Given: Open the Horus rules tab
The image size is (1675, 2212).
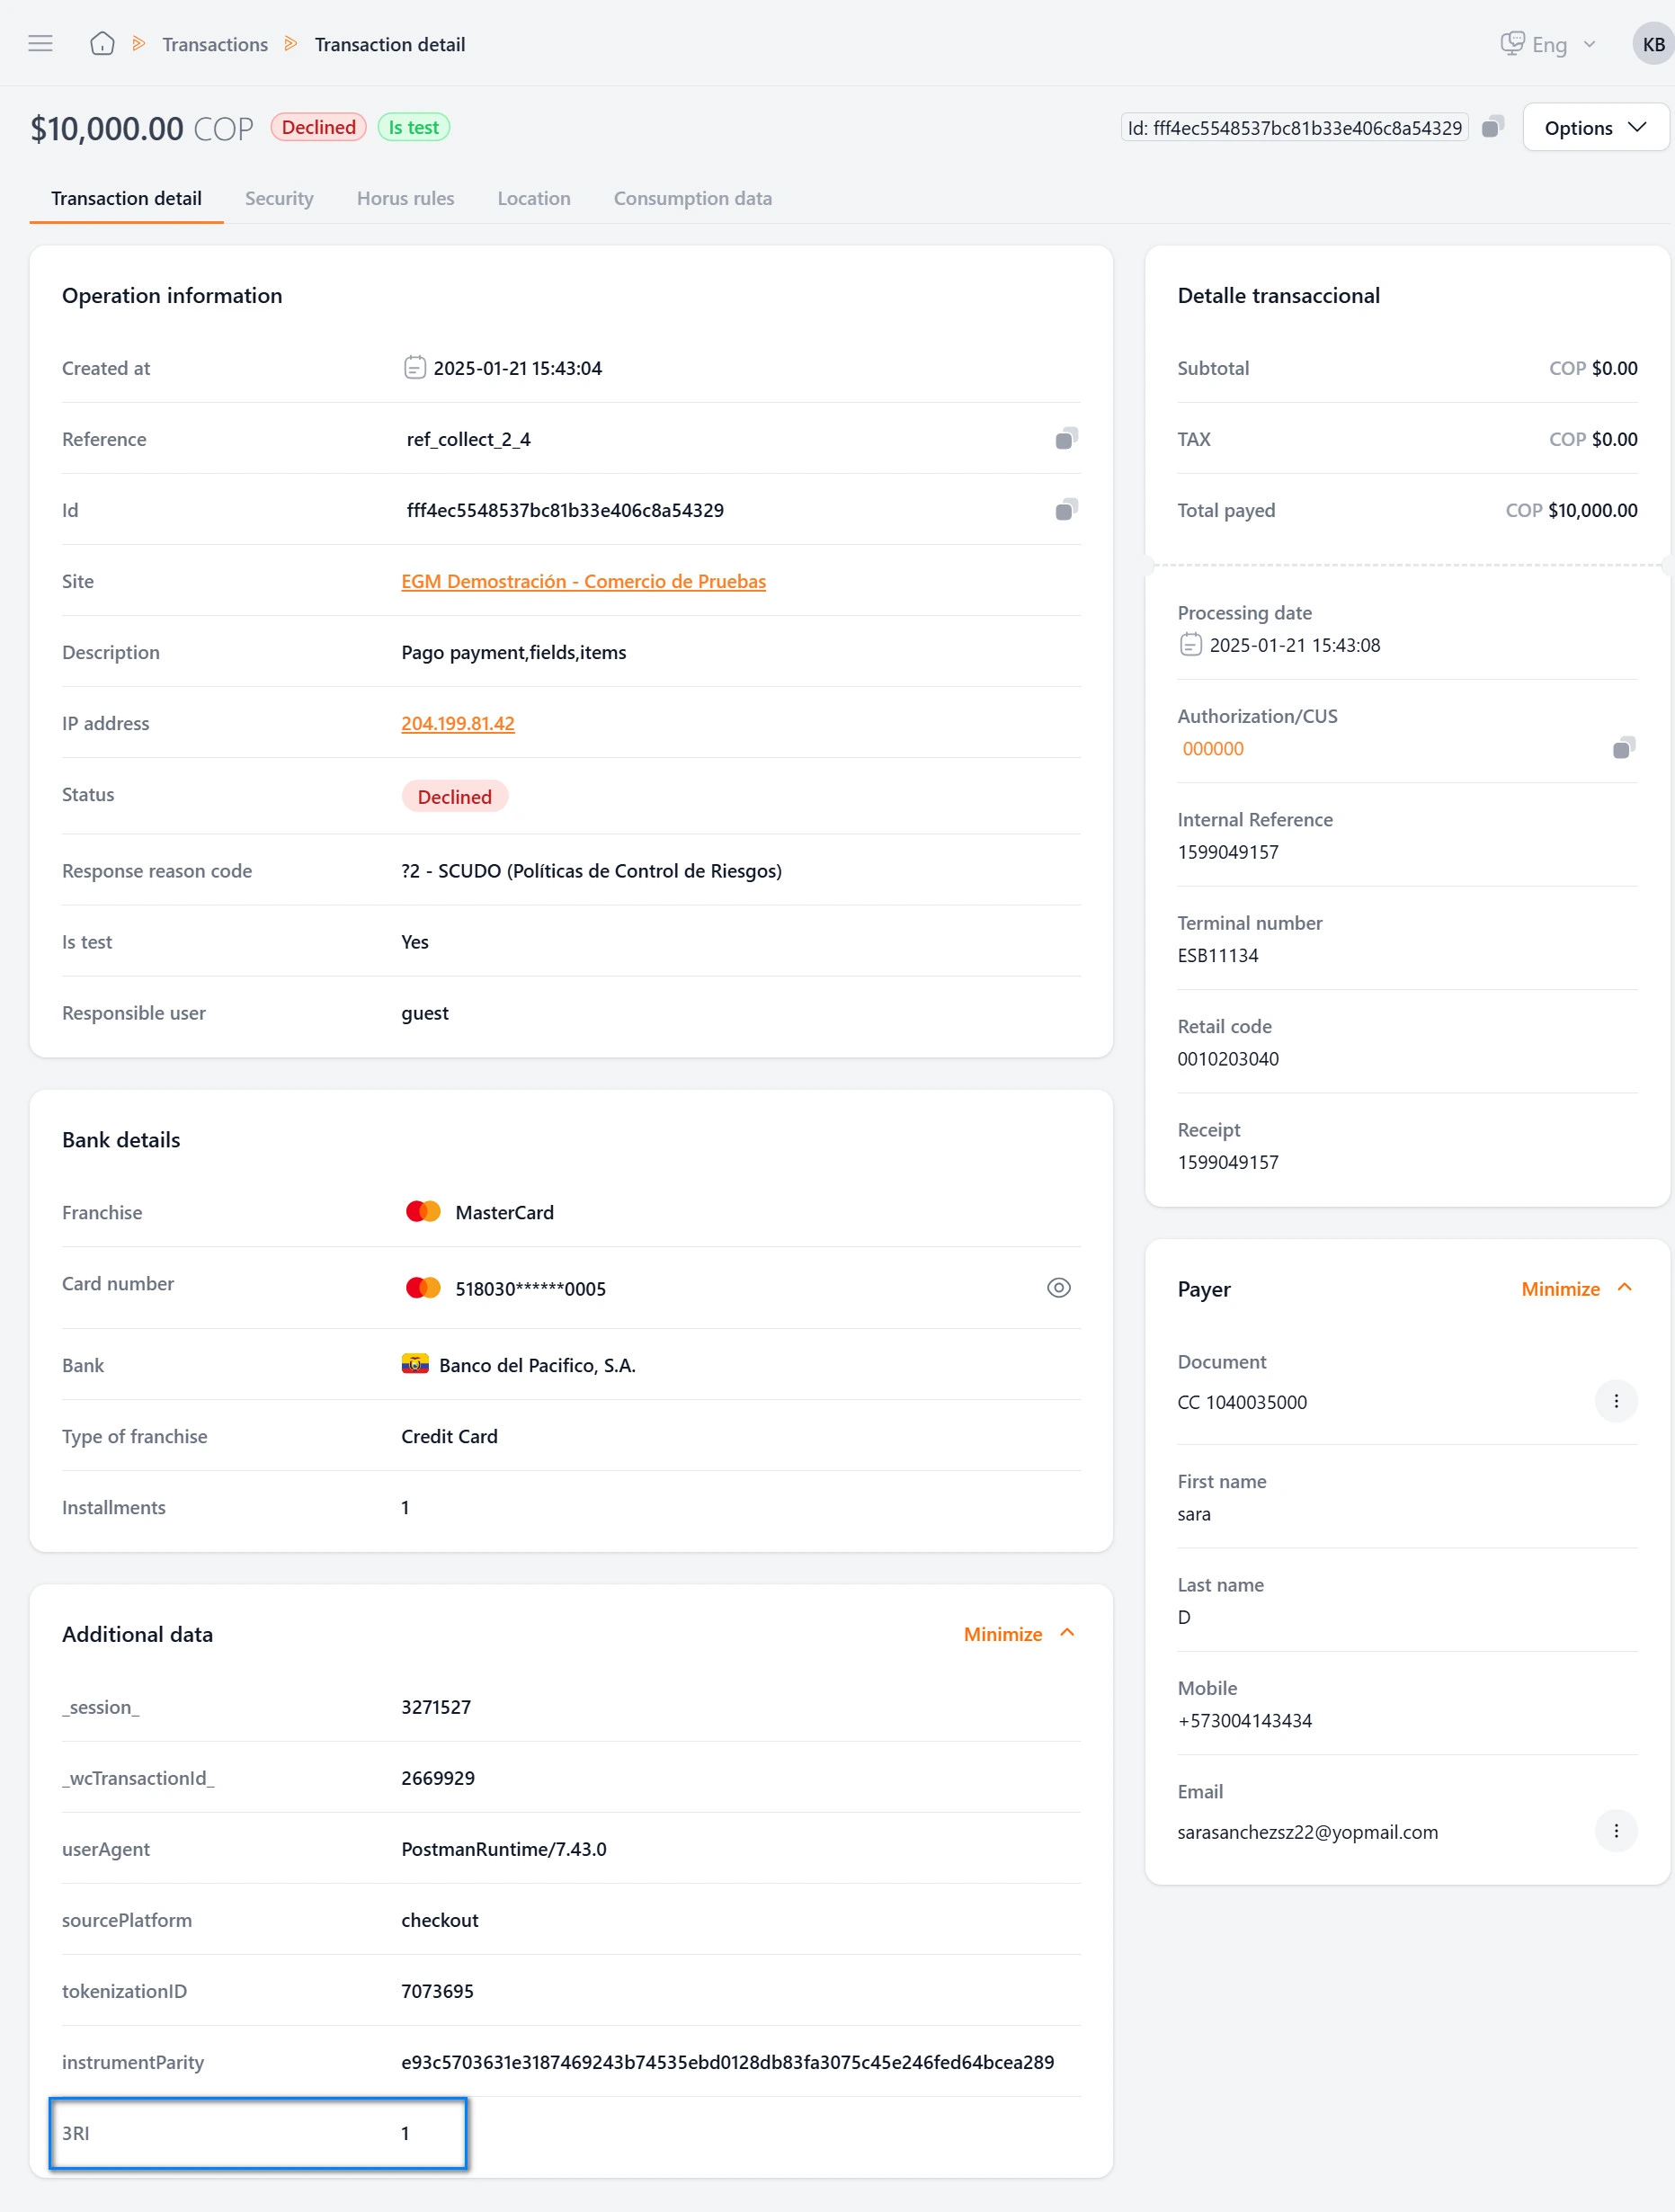Looking at the screenshot, I should pyautogui.click(x=405, y=198).
